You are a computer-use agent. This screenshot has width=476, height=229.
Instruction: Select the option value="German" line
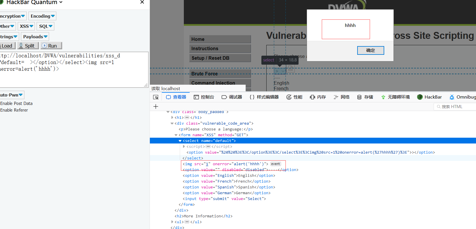click(227, 193)
